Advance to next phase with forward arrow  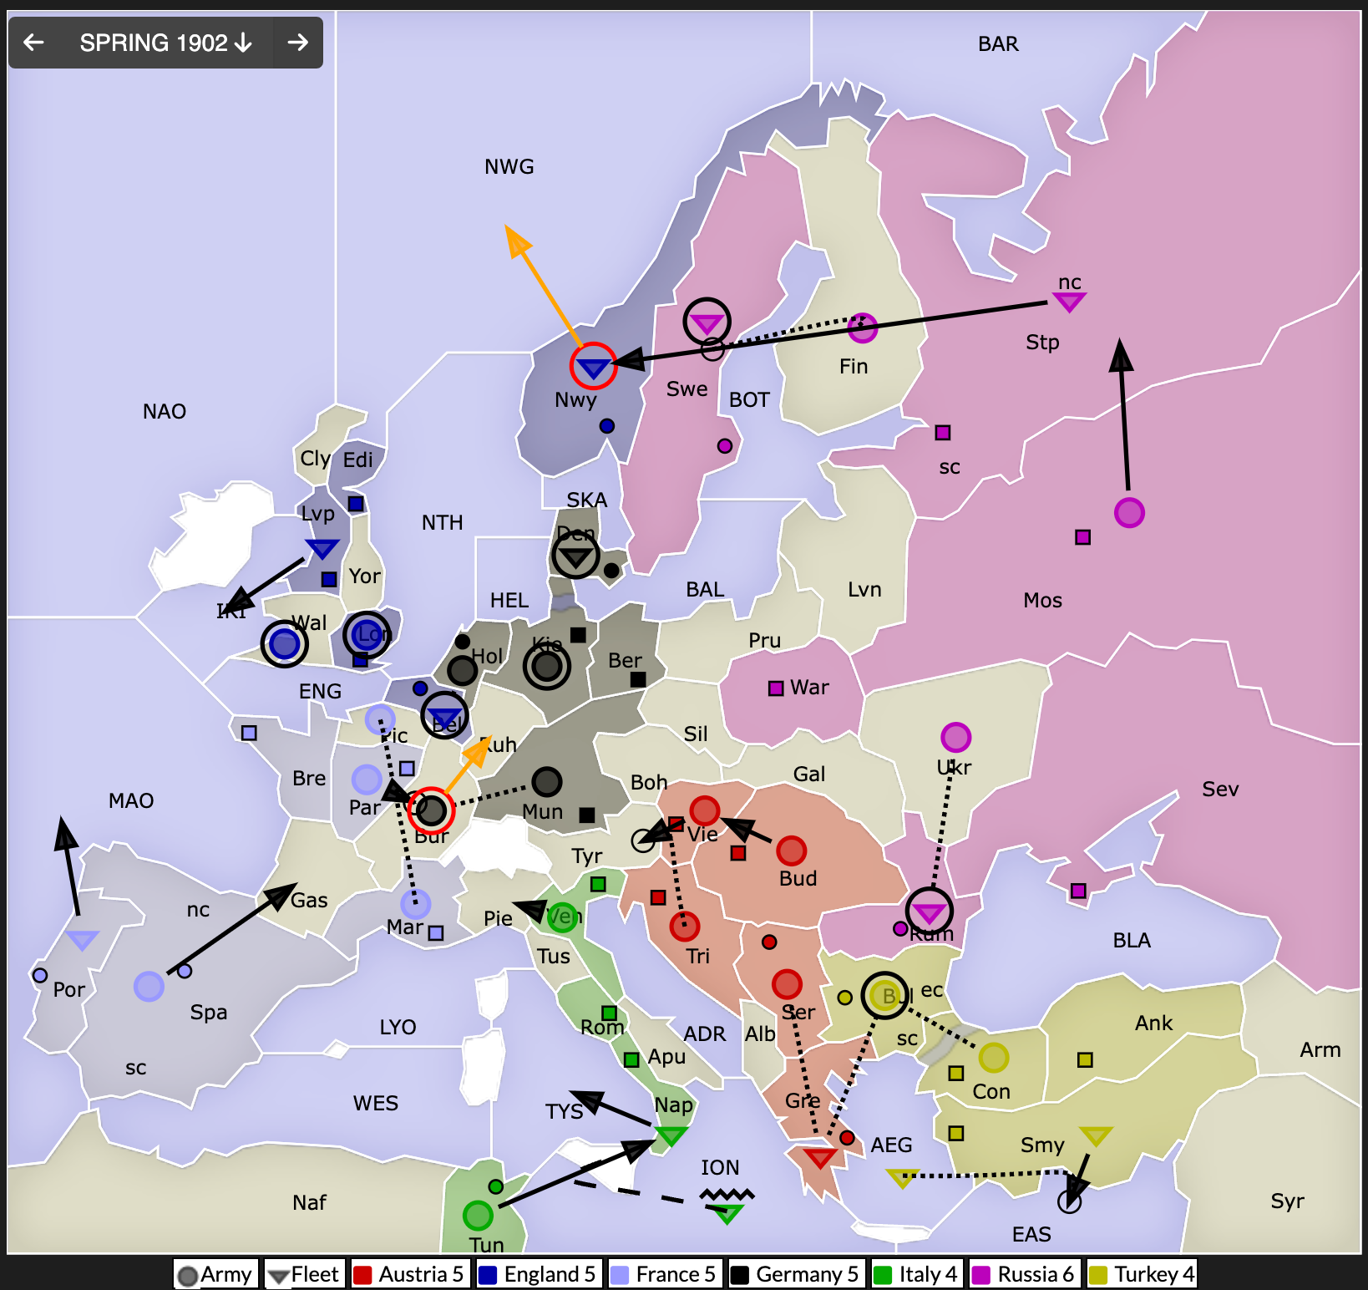point(297,43)
